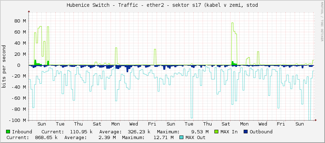Click the '-40 M' y-axis label
Image resolution: width=325 pixels, height=143 pixels.
pos(19,87)
